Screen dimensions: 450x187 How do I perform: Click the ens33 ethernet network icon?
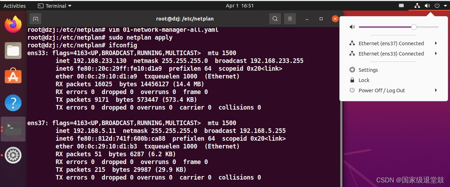click(x=352, y=54)
